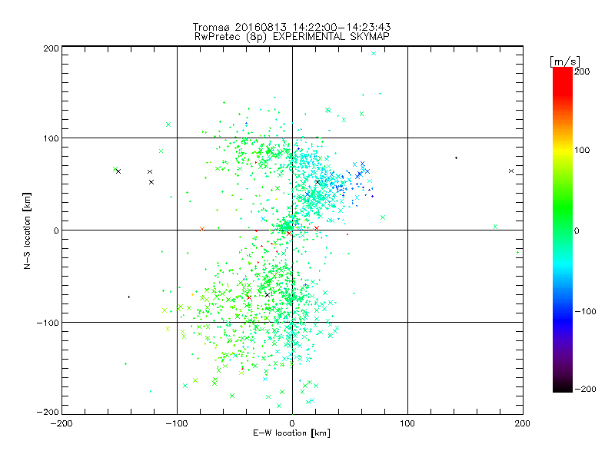Click the "-100" tick label on the E-W axis
The image size is (615, 461).
pos(177,423)
